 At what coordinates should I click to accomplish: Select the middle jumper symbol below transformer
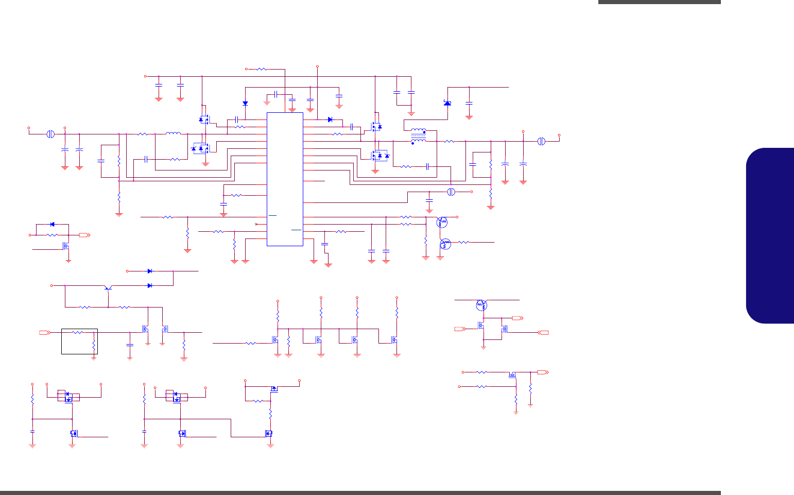tap(452, 192)
